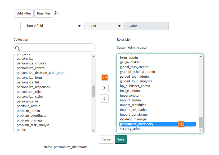This screenshot has width=219, height=155.
Task: Select gauge_maker in Roles List
Action: (129, 62)
